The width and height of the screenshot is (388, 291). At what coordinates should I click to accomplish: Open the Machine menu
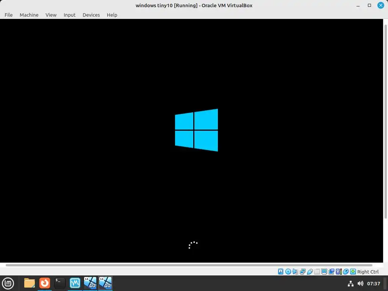point(29,15)
